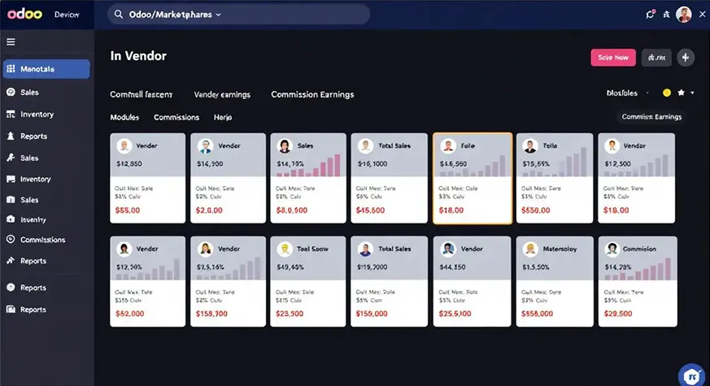Expand the caret next to the star icon

[692, 93]
